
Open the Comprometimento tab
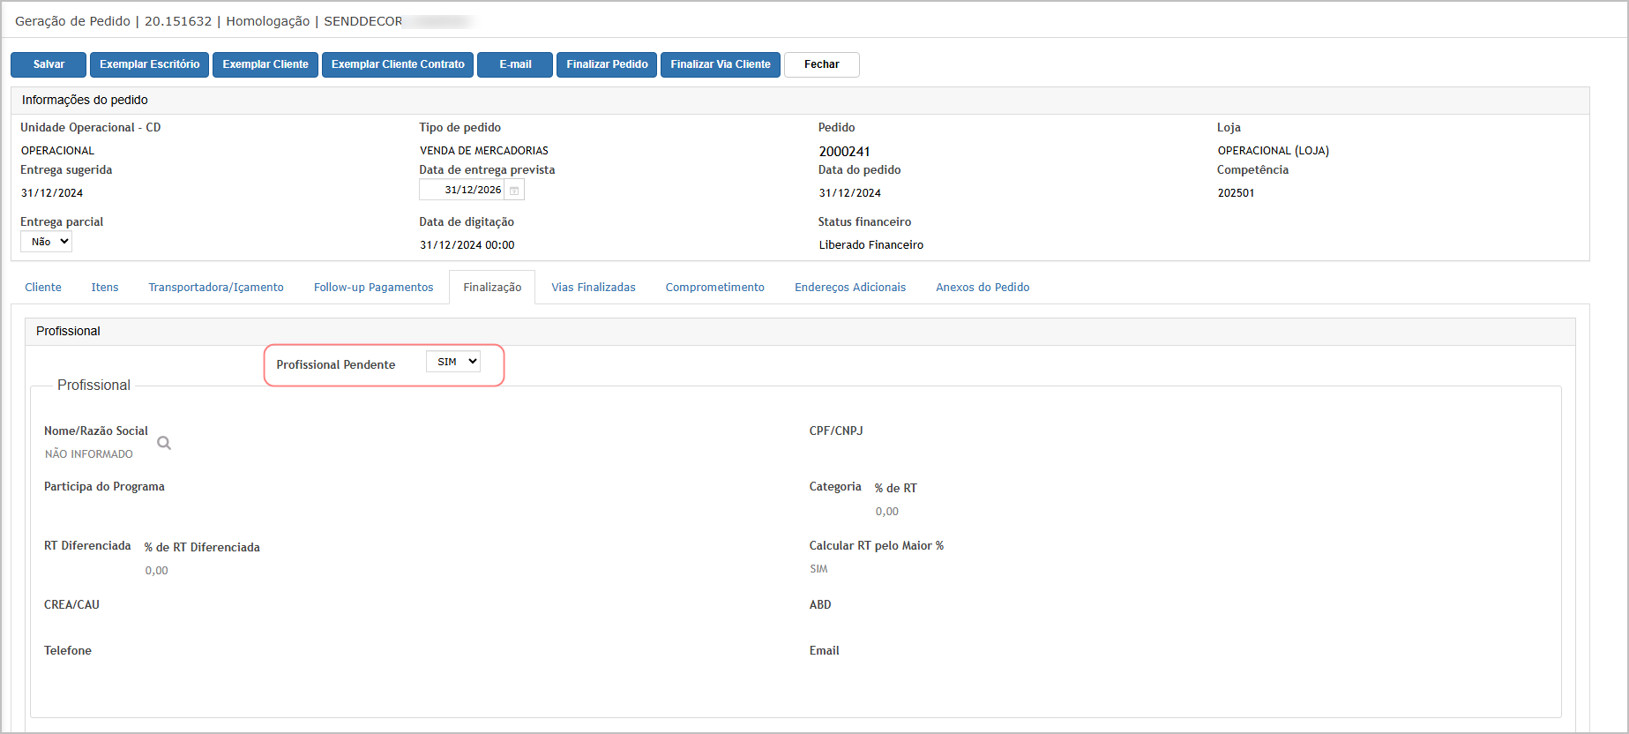(x=715, y=288)
